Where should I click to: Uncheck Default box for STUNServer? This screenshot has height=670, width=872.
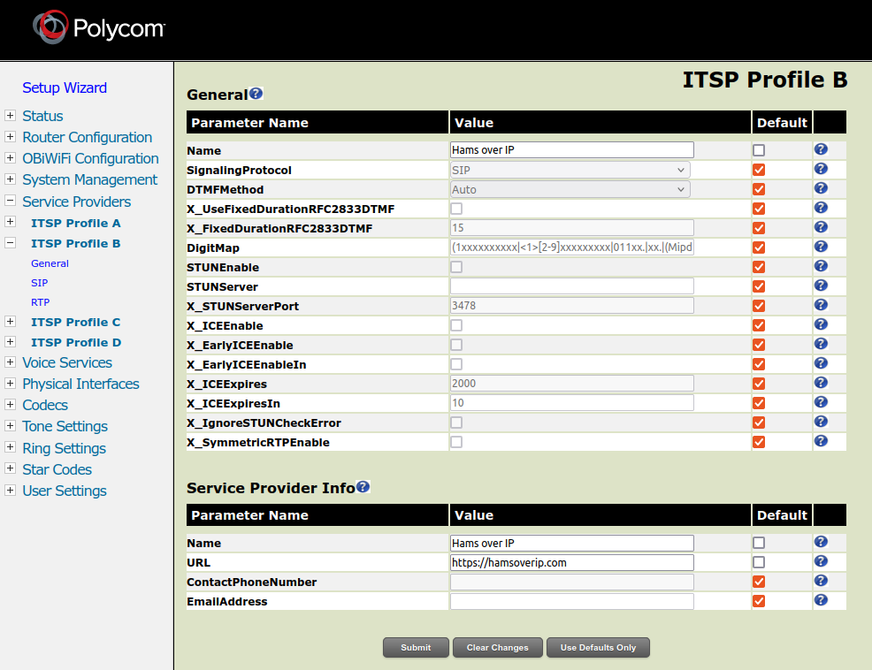(759, 286)
